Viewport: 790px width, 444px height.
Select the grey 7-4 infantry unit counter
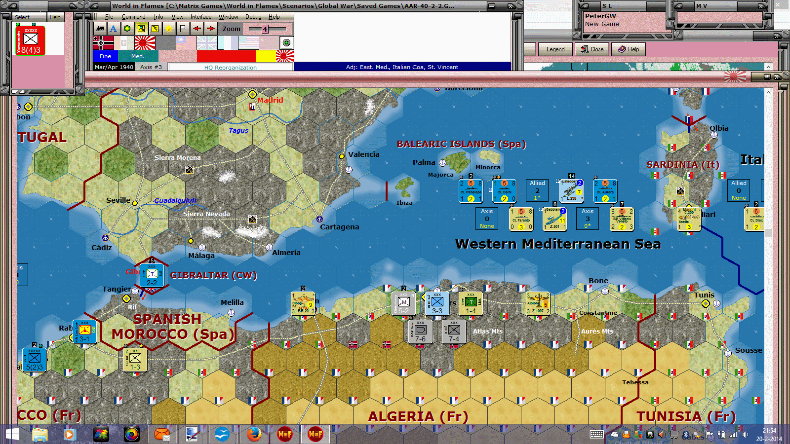454,332
